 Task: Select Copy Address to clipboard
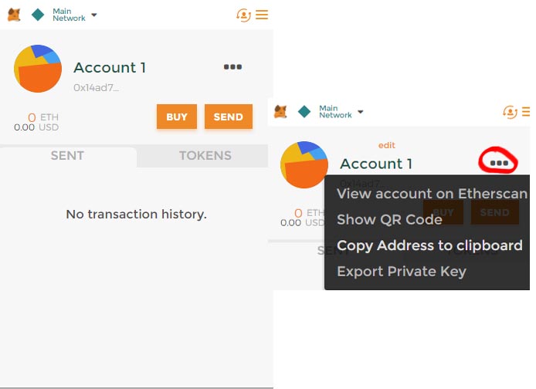pos(429,245)
